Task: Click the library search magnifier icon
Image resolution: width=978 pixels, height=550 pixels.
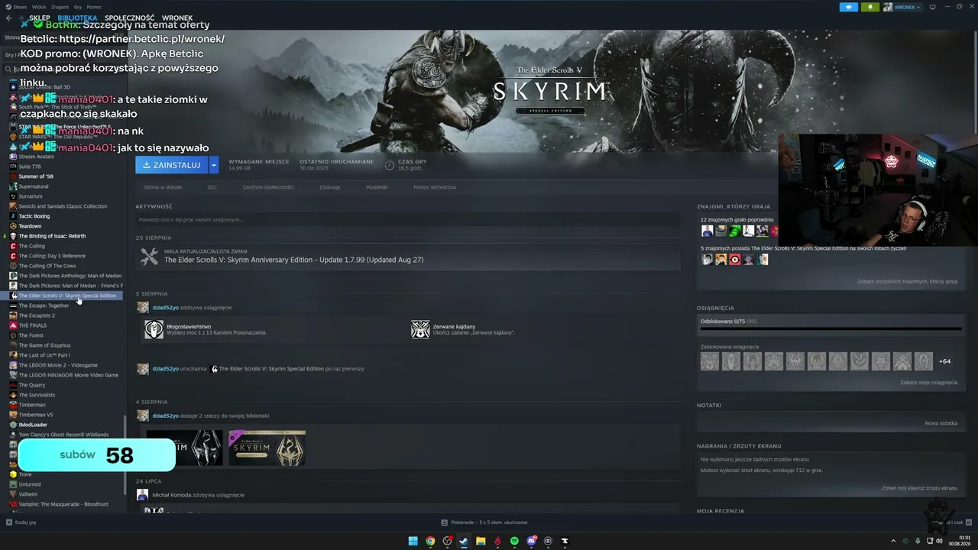Action: click(7, 69)
